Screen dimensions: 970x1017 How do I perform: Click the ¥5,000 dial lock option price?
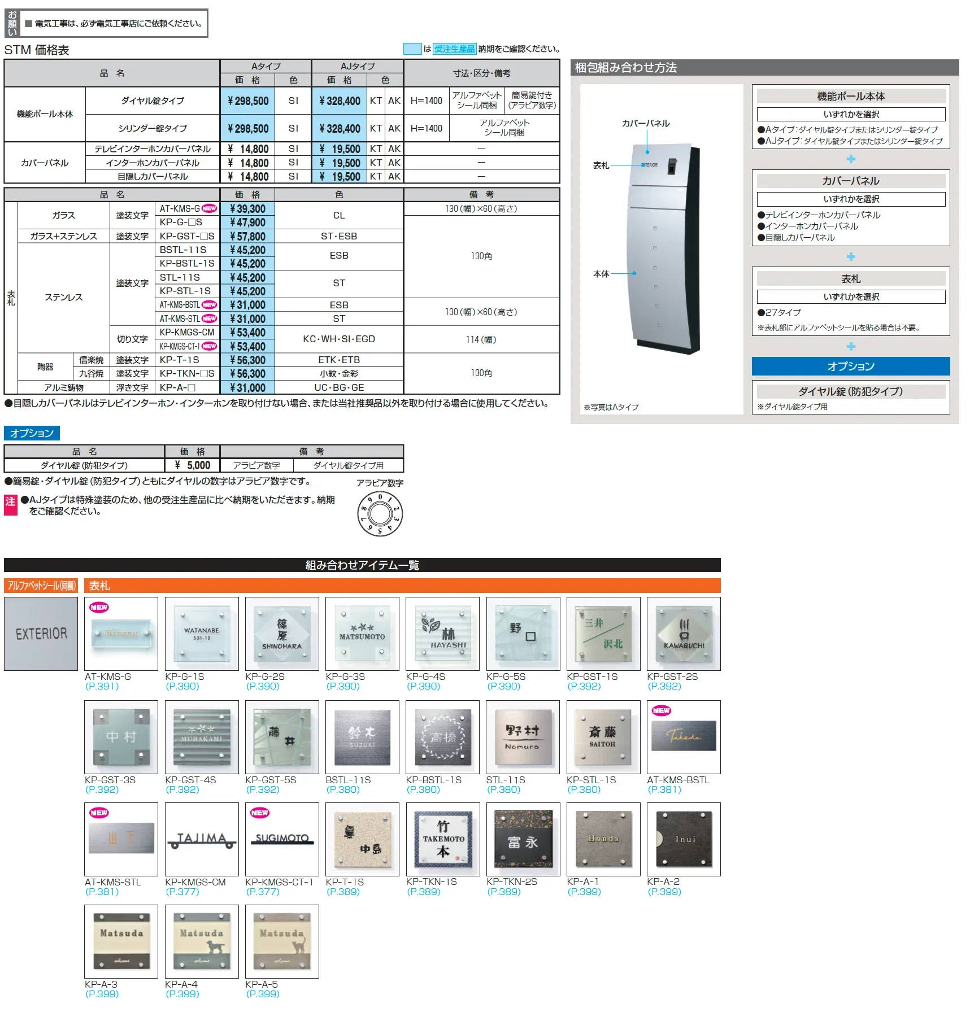tap(193, 465)
